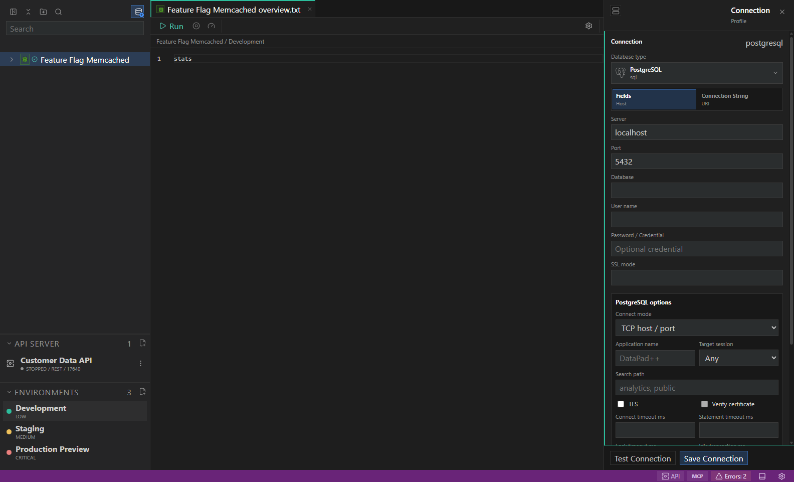The height and width of the screenshot is (482, 794).
Task: Add a new API server
Action: point(142,343)
